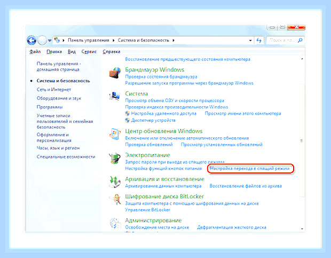331x258 pixels.
Task: Click the Windows Update icon
Action: click(x=115, y=134)
